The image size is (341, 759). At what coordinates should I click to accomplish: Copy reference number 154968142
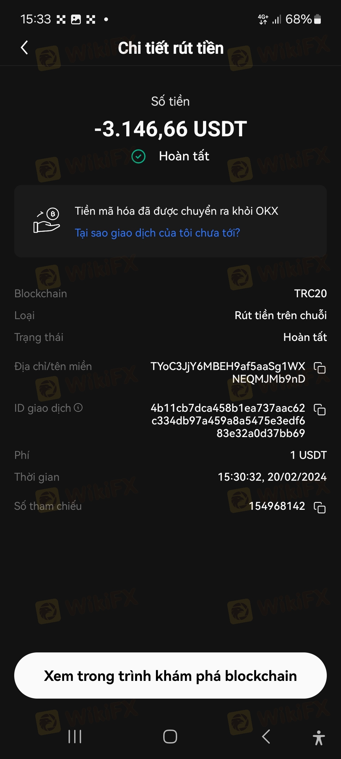pyautogui.click(x=320, y=507)
